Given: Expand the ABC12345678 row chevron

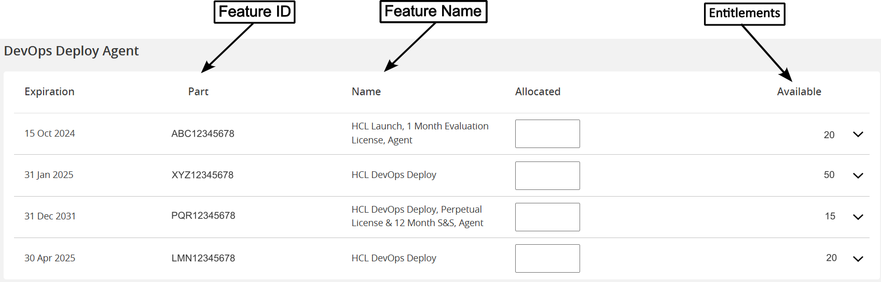Looking at the screenshot, I should point(858,135).
